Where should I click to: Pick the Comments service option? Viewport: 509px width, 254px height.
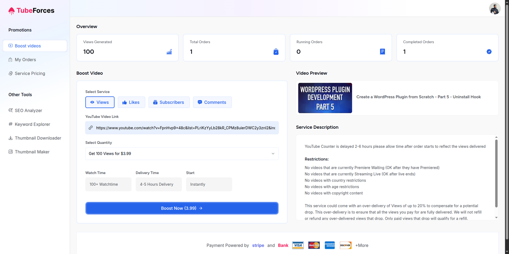(x=212, y=102)
